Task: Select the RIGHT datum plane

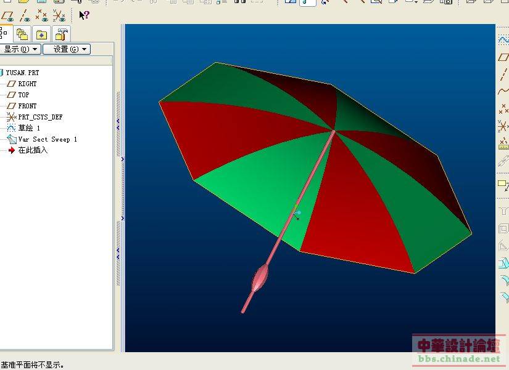Action: click(x=27, y=84)
